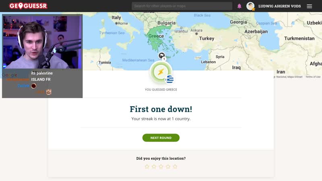Open the Ludwig Ahgren VODs profile name
Screen dimensions: 322x181
click(279, 6)
